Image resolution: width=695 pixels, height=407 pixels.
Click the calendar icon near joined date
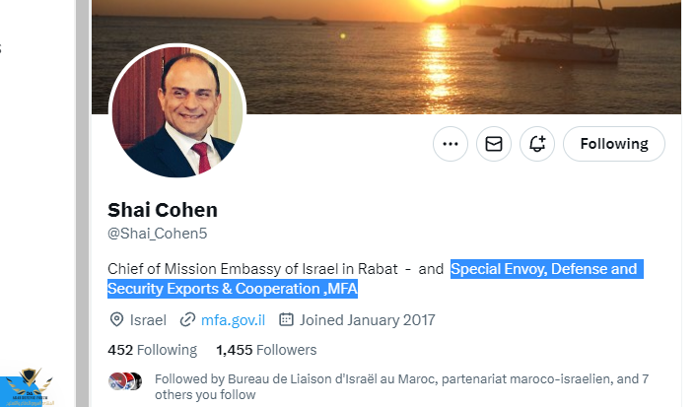click(x=287, y=320)
